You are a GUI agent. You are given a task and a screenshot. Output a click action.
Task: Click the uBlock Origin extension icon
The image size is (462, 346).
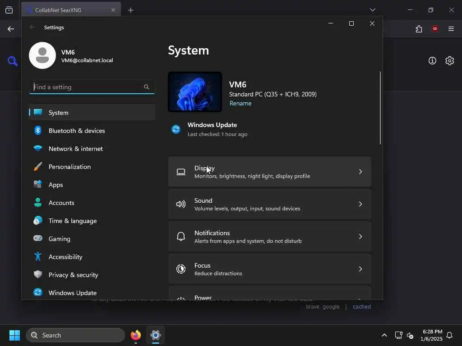point(435,28)
